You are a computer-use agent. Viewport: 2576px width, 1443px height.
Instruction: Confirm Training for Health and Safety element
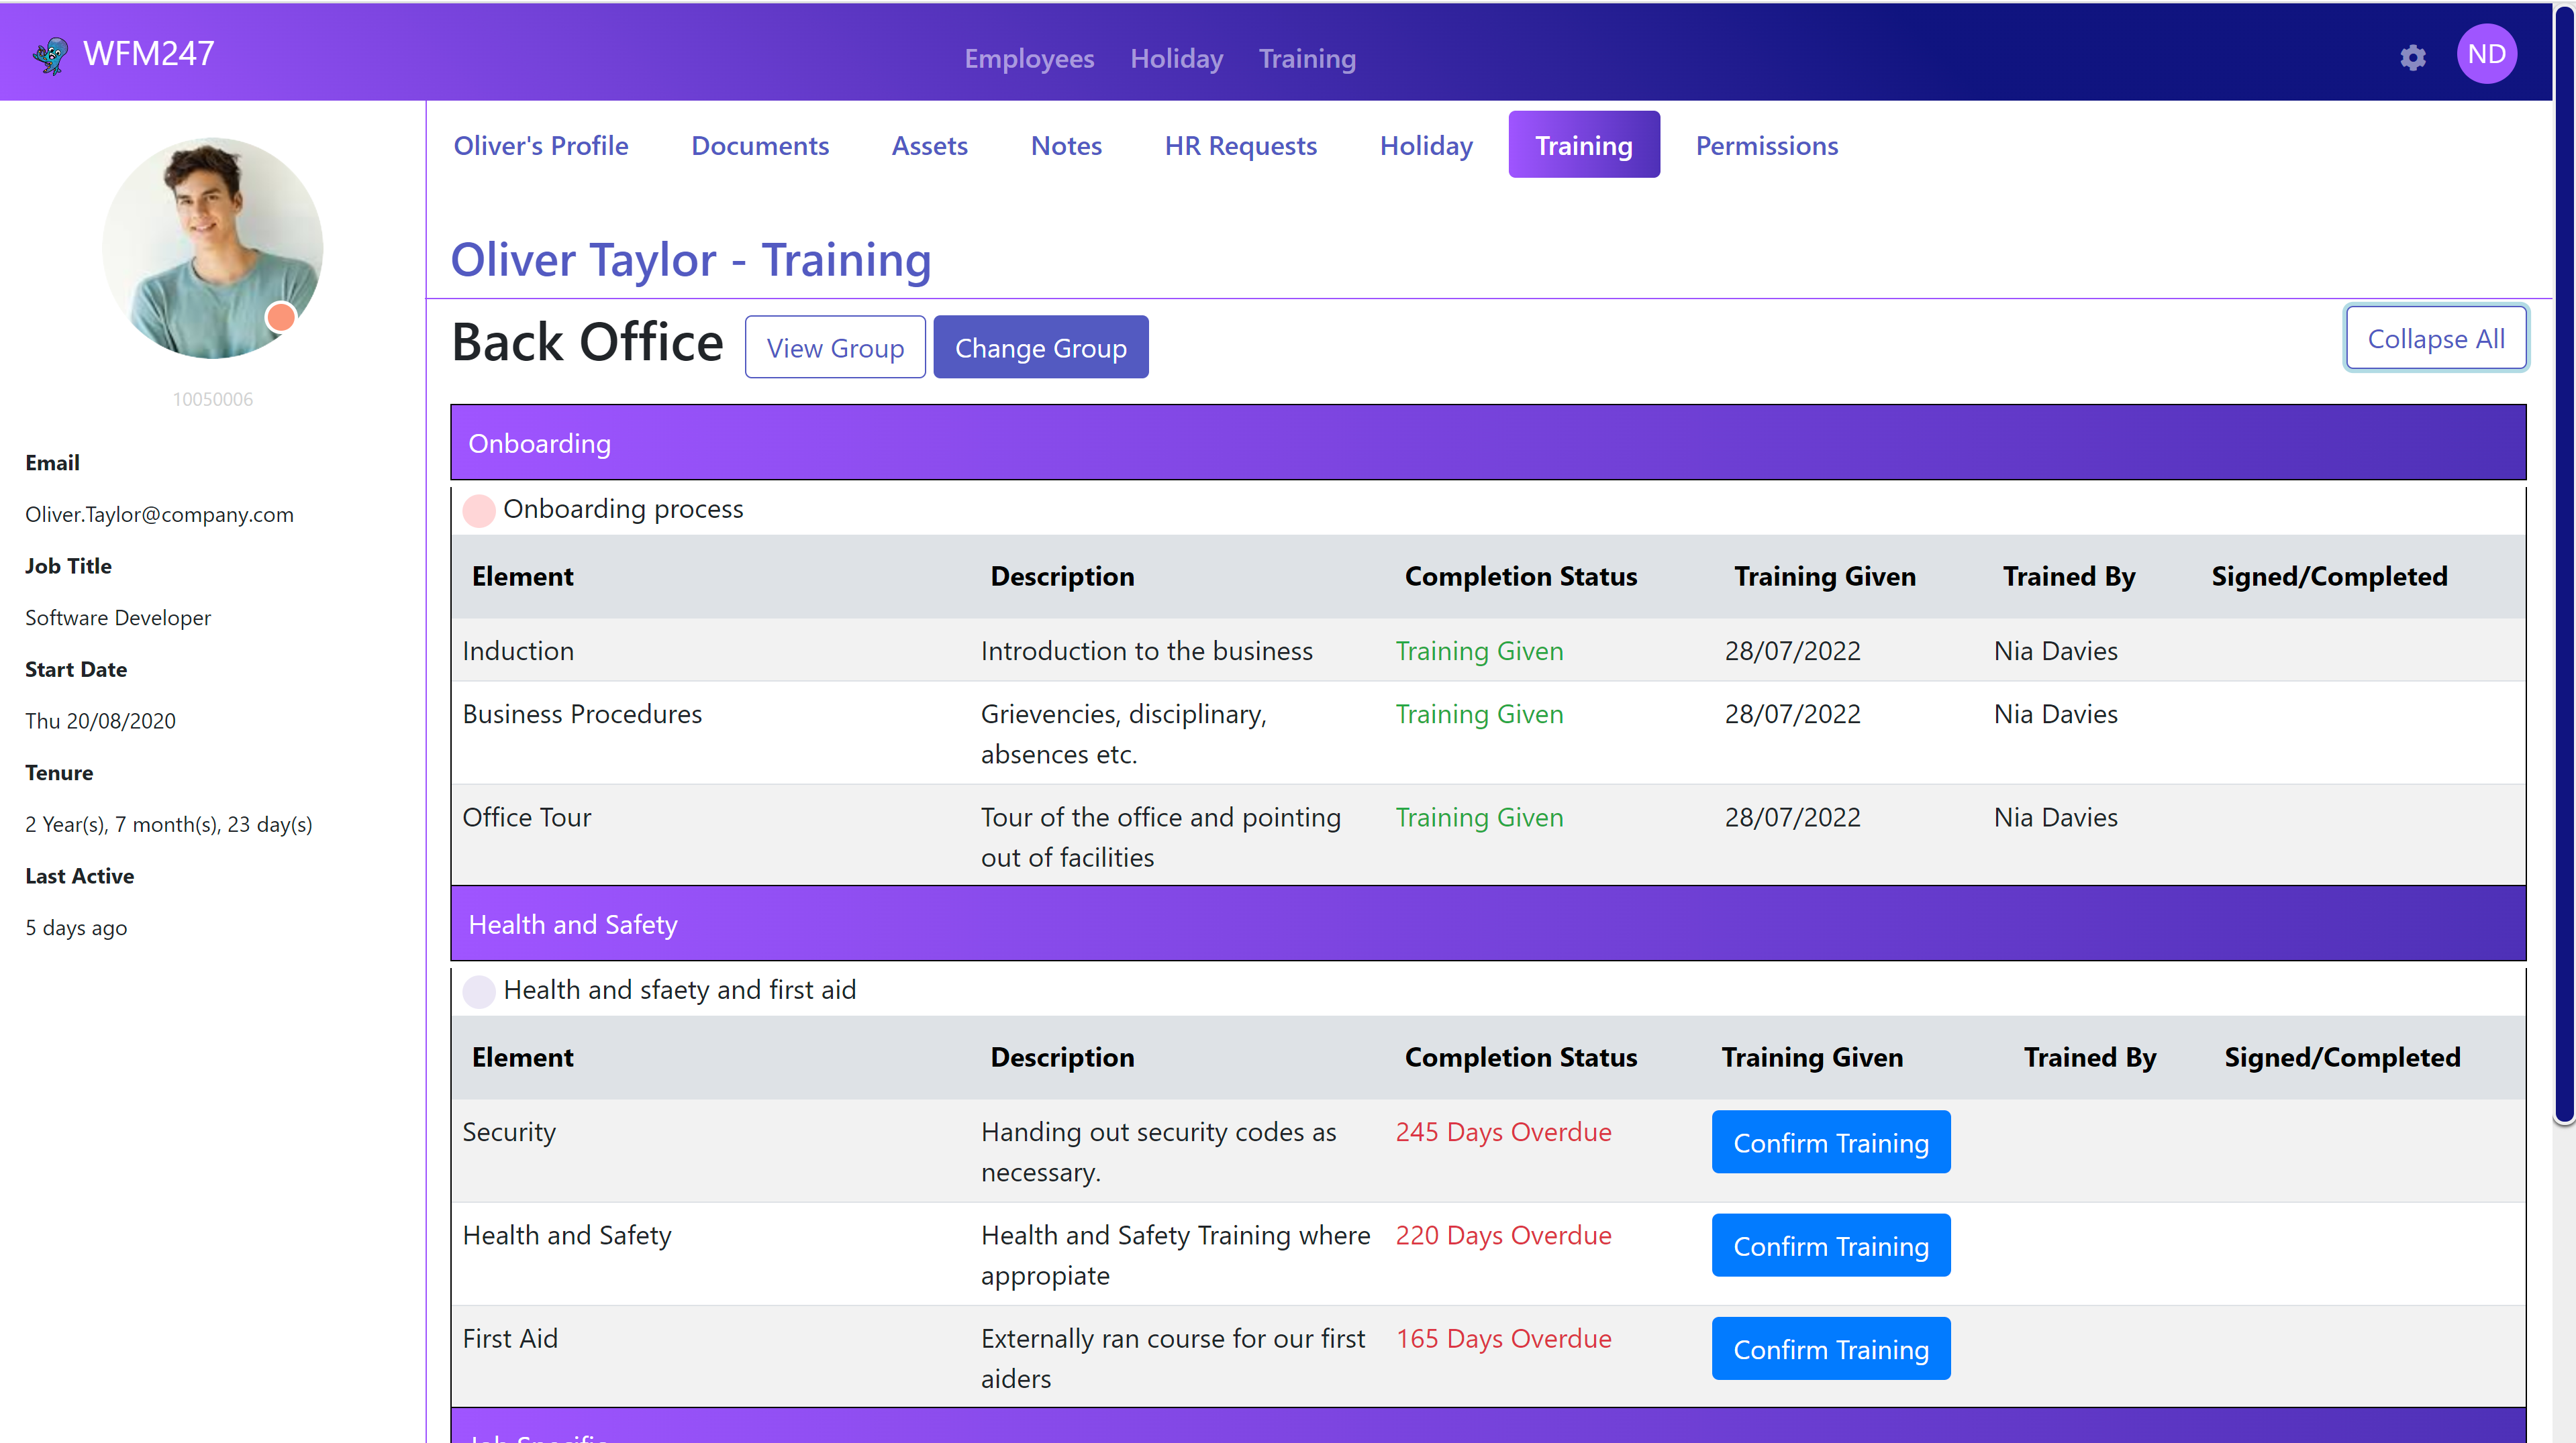coord(1831,1245)
